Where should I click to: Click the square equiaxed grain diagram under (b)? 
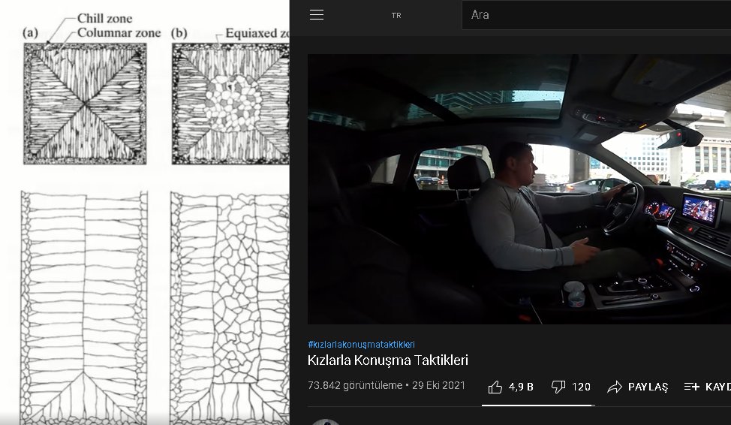point(230,104)
